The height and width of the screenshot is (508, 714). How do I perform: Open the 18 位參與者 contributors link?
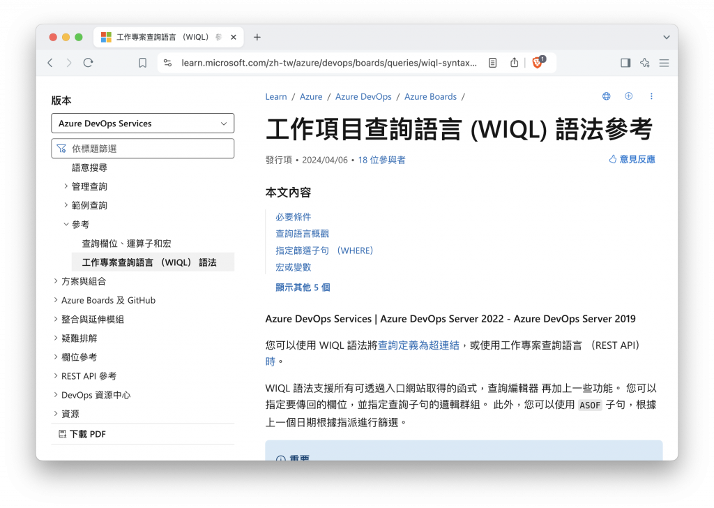coord(381,160)
